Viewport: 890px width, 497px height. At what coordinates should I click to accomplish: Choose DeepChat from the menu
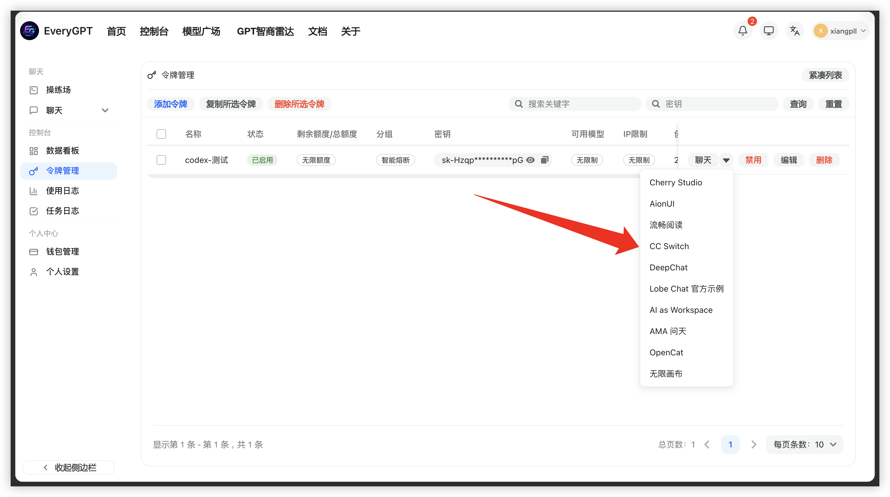686,267
